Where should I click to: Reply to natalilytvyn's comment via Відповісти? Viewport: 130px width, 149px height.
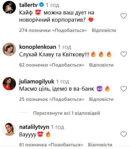point(100,145)
